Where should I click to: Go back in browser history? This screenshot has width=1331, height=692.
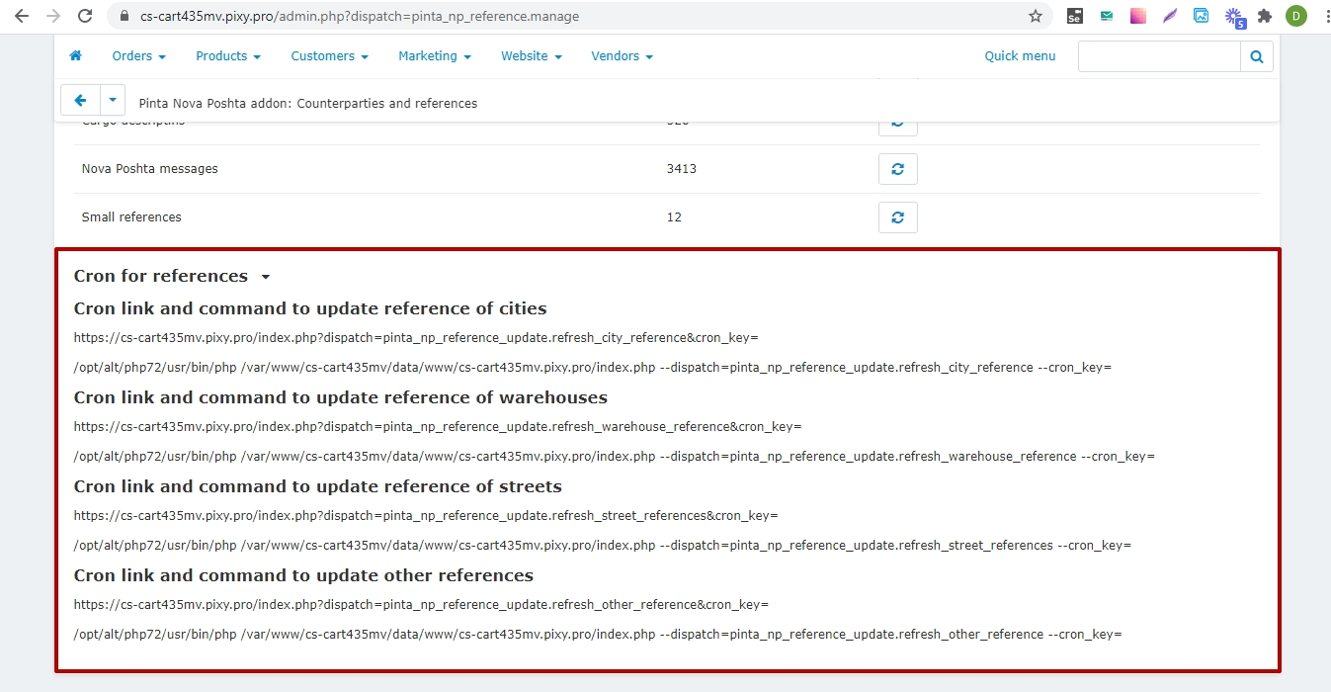pos(22,16)
